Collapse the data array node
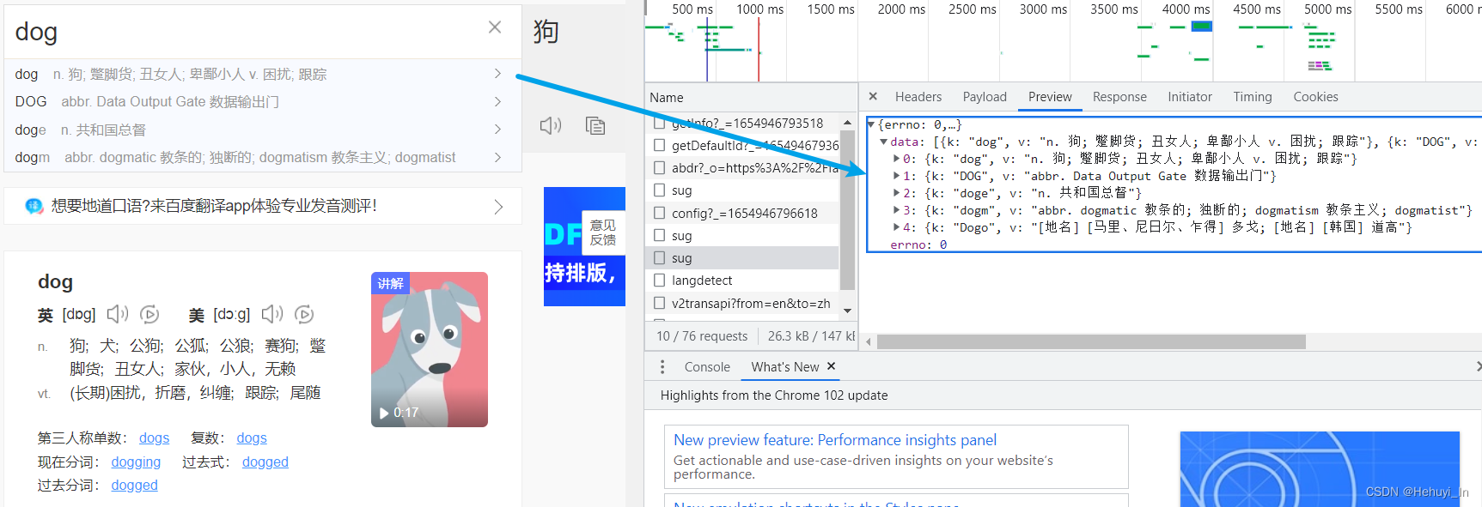 (883, 142)
